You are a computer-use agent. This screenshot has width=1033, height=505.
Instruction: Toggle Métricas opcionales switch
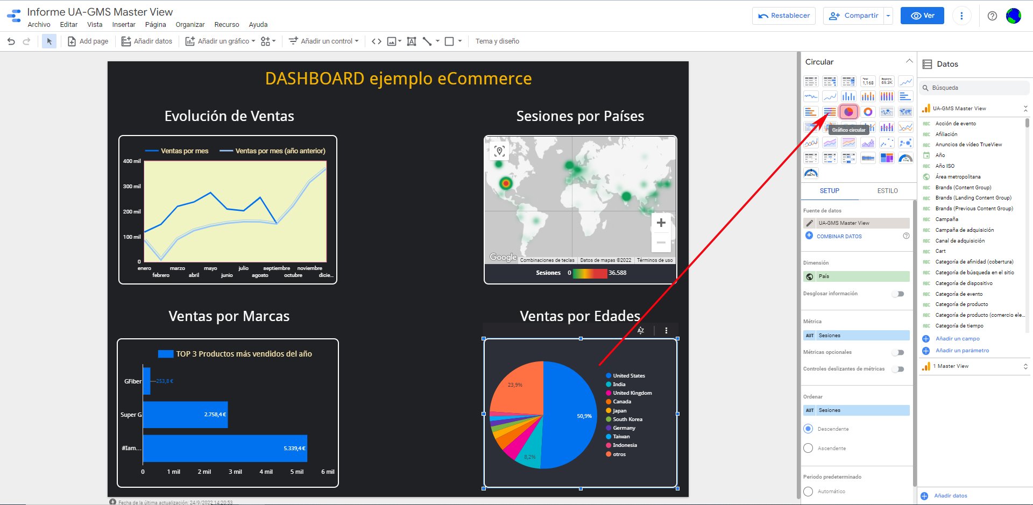(898, 353)
